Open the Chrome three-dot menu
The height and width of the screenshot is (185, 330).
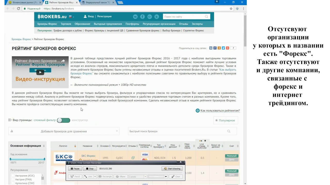pos(243,8)
